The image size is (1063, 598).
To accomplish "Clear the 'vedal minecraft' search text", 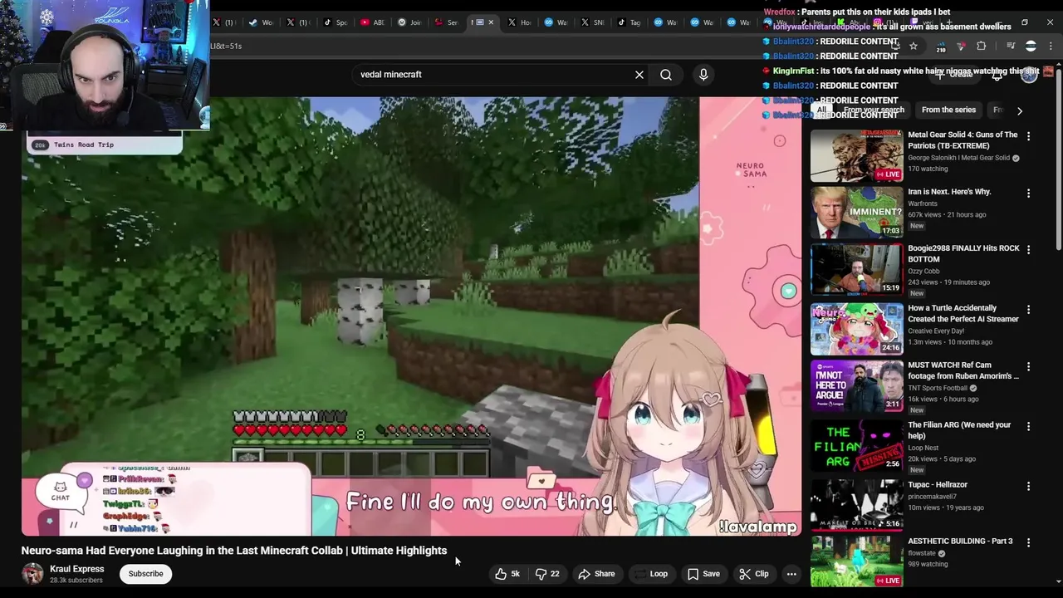I will coord(639,75).
